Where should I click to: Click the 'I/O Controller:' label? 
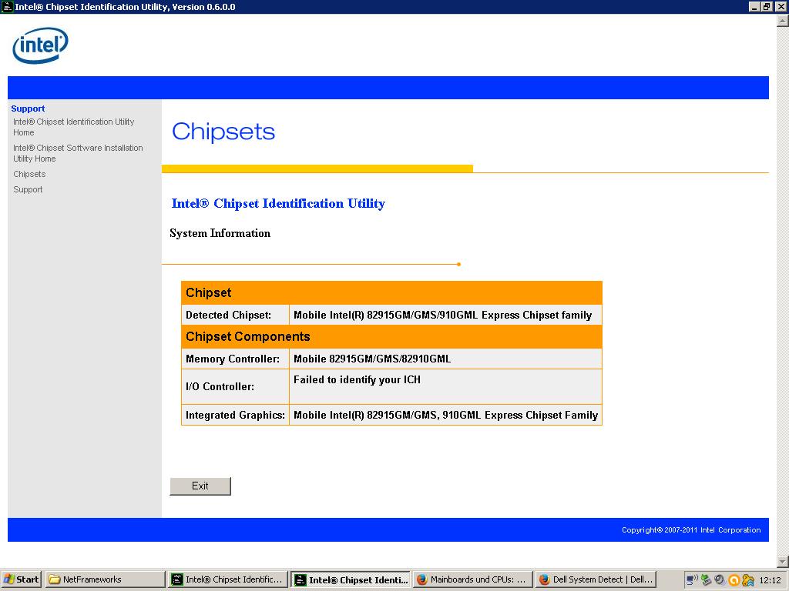pyautogui.click(x=220, y=386)
